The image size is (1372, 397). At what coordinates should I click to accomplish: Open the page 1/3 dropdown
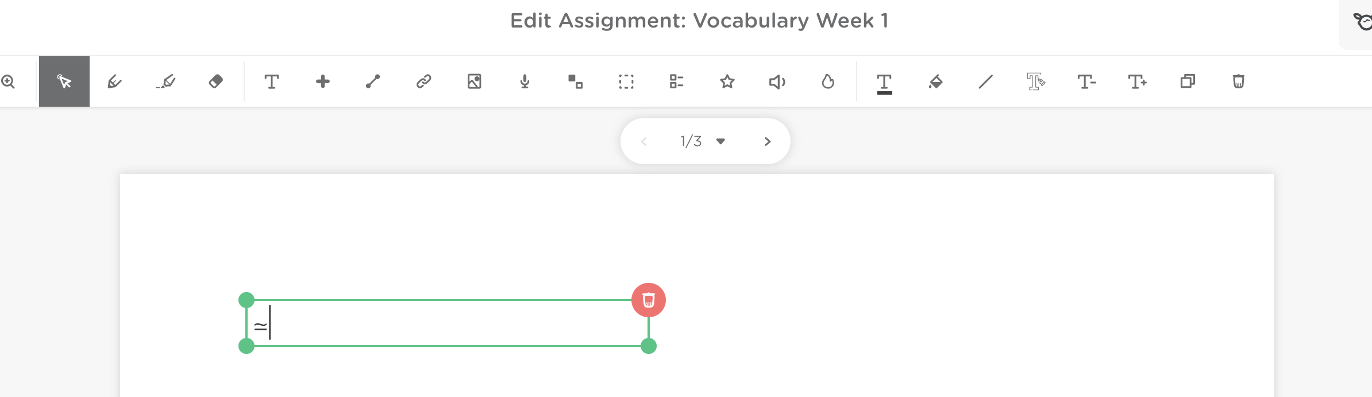pyautogui.click(x=720, y=141)
